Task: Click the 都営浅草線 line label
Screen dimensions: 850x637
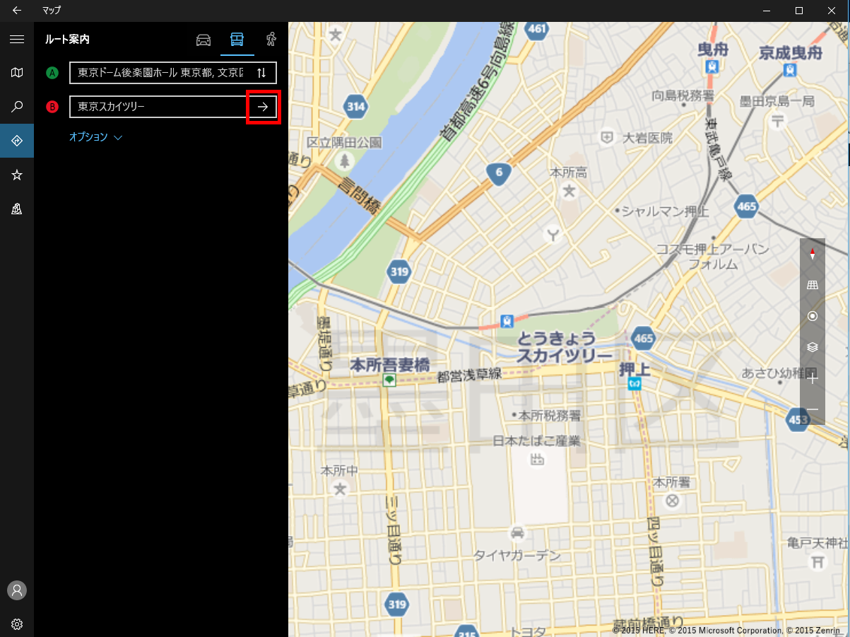Action: (x=469, y=375)
